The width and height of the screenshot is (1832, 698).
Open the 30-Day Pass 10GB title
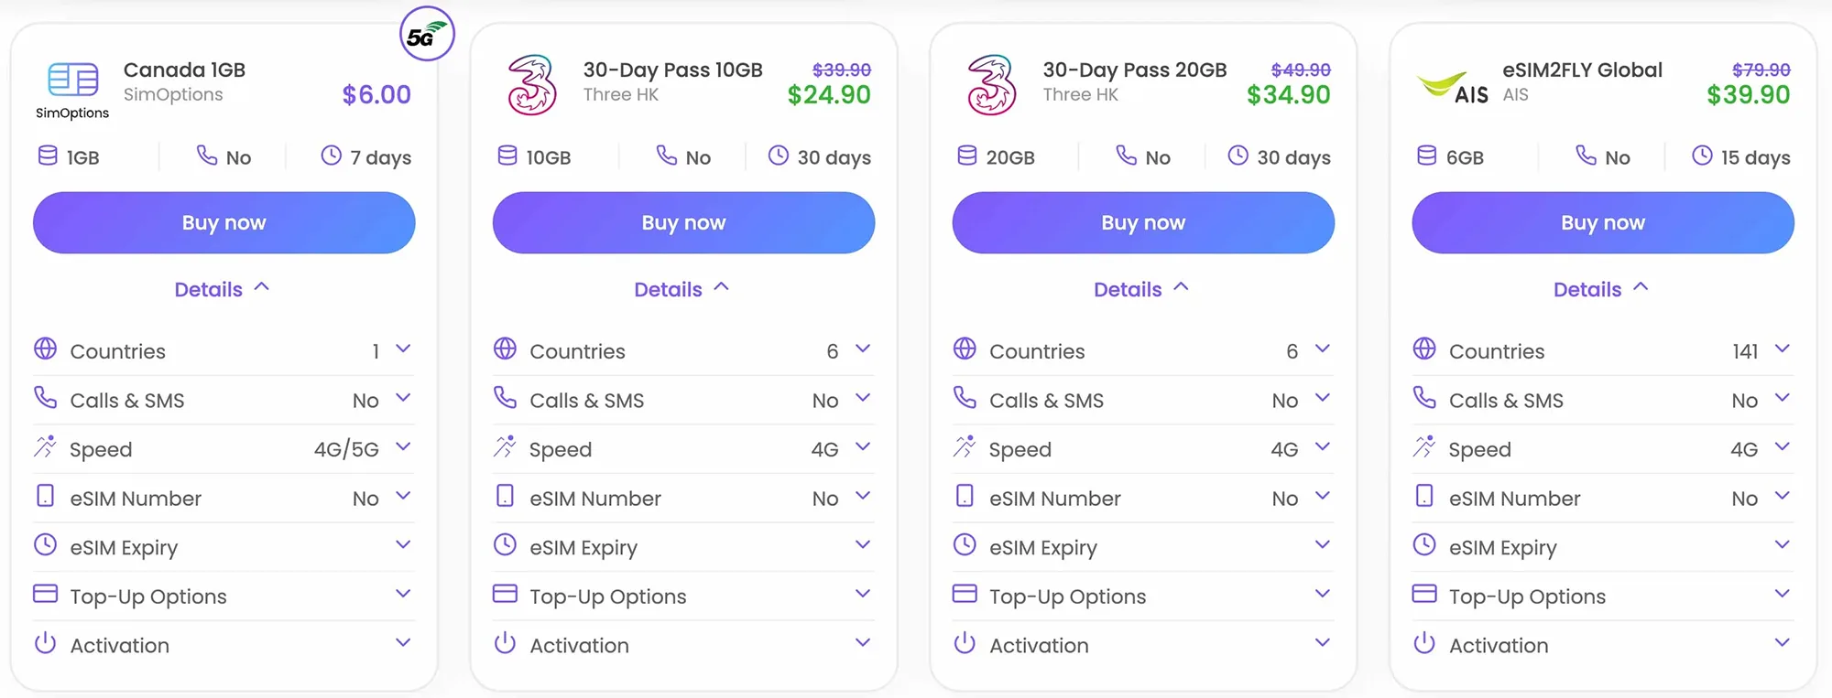pyautogui.click(x=673, y=70)
